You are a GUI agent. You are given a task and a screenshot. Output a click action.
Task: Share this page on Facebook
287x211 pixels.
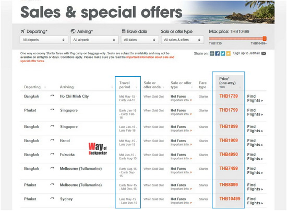217,53
